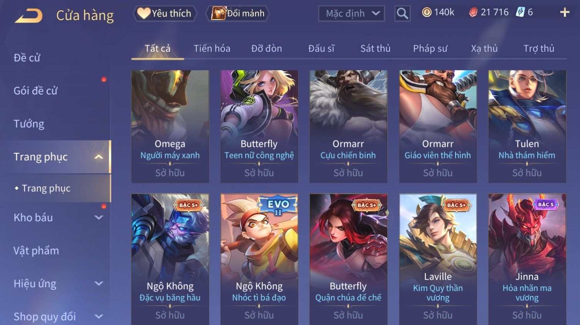Image resolution: width=580 pixels, height=325 pixels.
Task: Open the Jinna Hỏa nhãn ma vương card
Action: click(527, 259)
